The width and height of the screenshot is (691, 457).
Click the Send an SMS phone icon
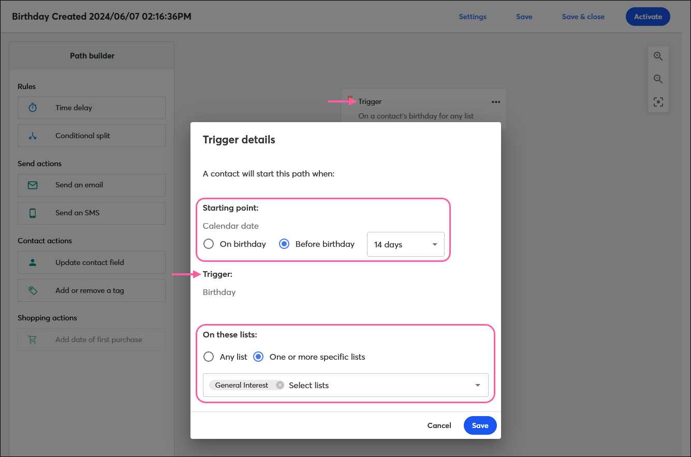32,213
